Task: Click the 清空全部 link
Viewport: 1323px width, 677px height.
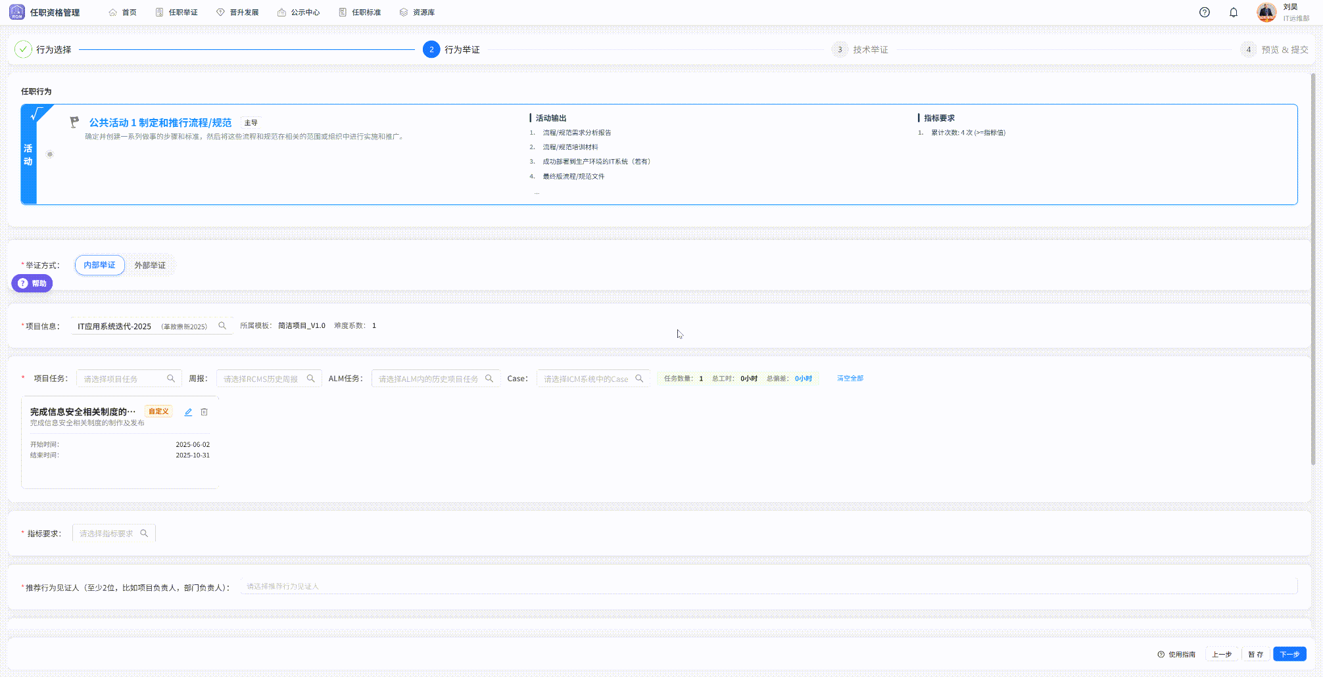Action: [x=850, y=379]
